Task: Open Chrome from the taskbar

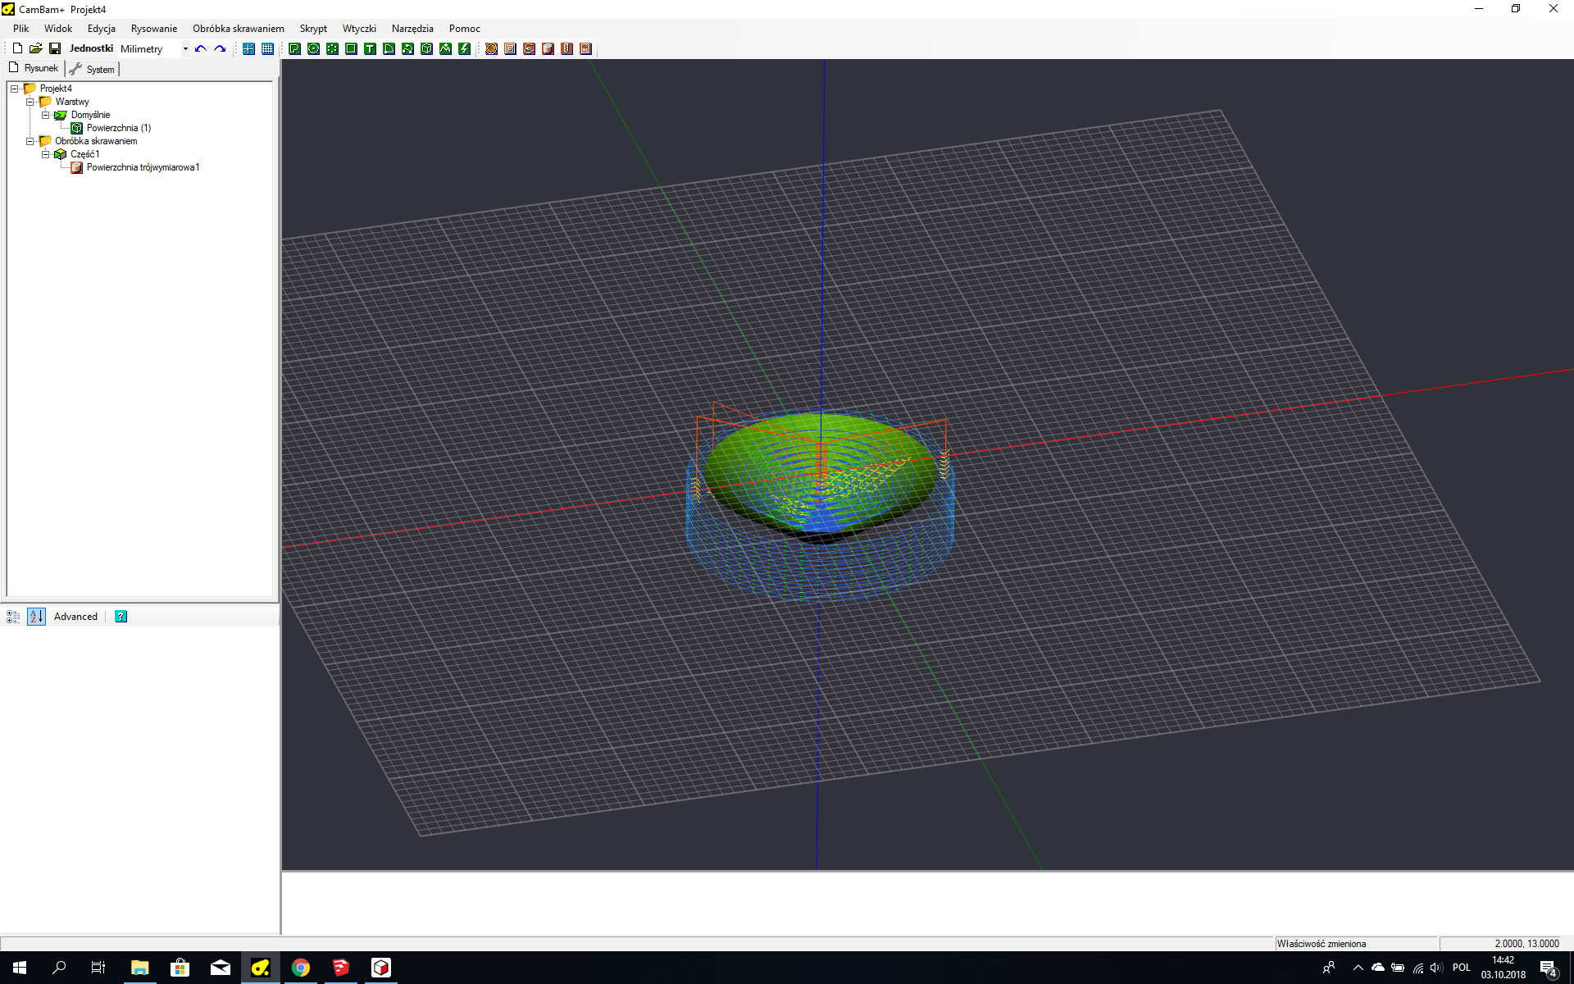Action: [x=301, y=968]
